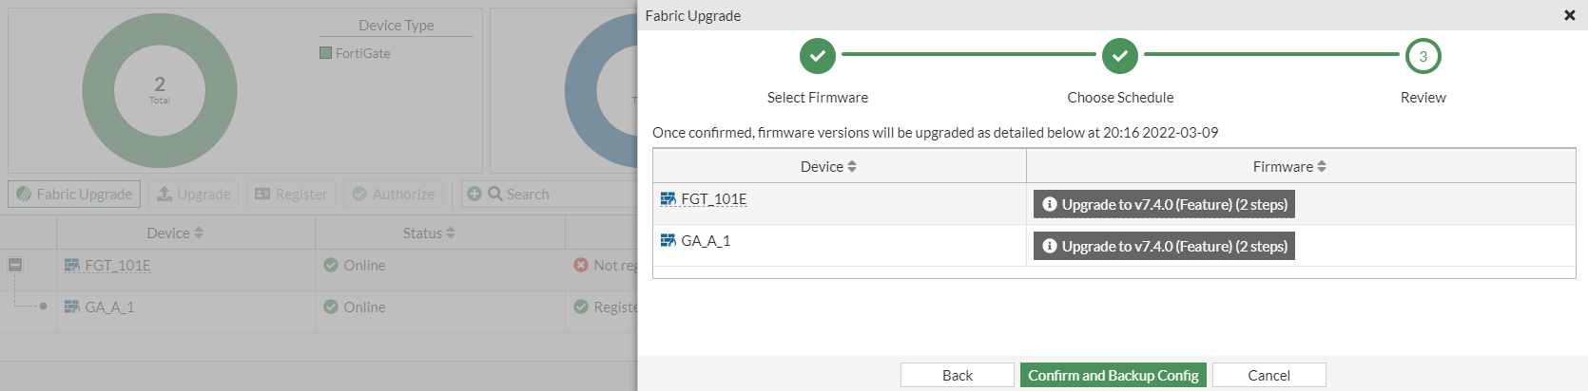Click the Choose Schedule step checkmark

[x=1119, y=56]
